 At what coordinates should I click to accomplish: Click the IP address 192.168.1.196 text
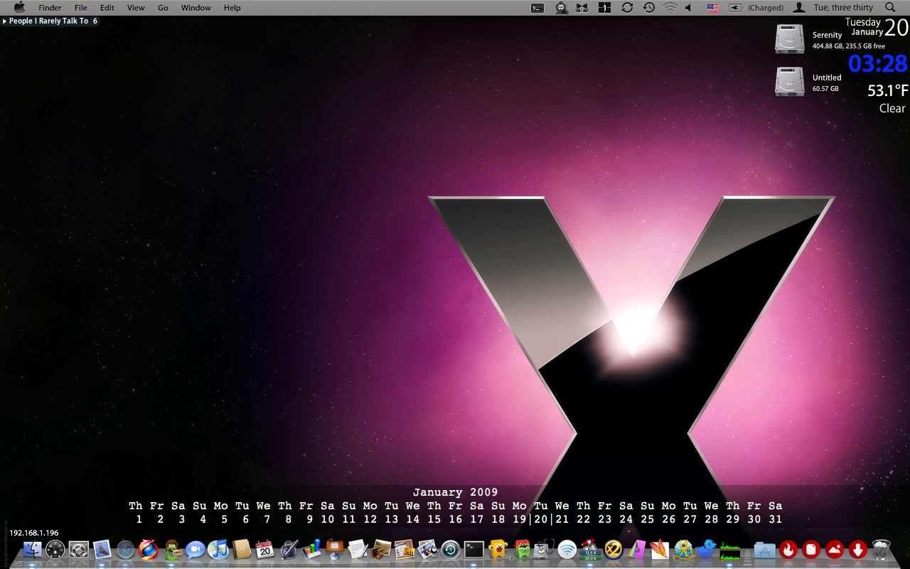click(x=34, y=532)
